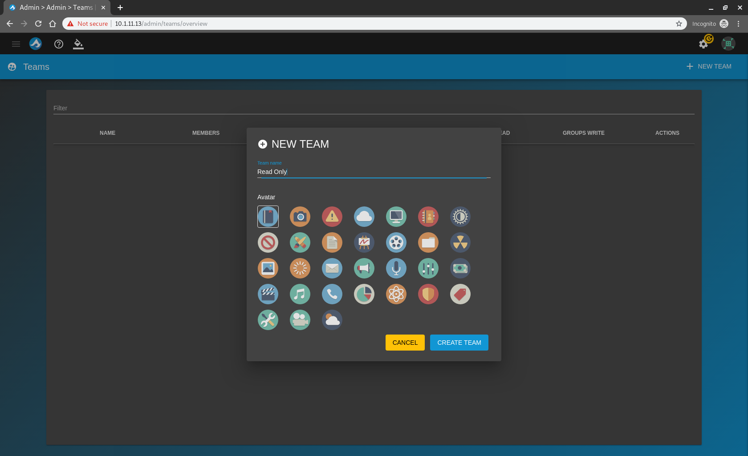Open the help question mark icon

point(59,44)
